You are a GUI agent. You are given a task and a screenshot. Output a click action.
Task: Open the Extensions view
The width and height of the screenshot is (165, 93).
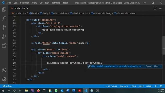(4, 46)
